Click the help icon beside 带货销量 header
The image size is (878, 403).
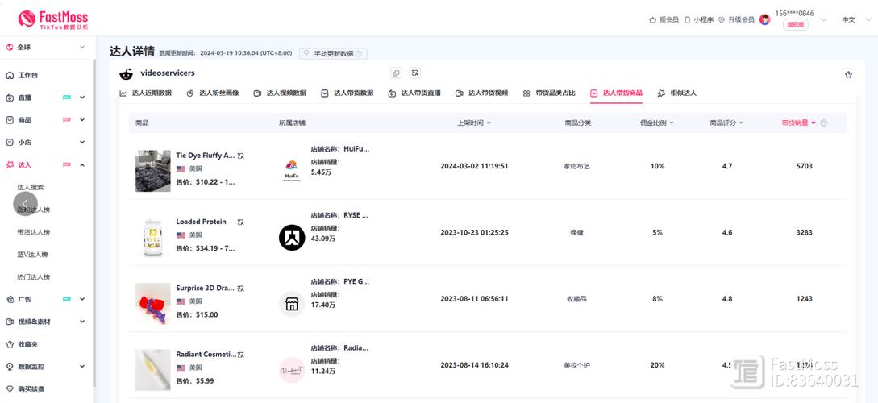(823, 123)
